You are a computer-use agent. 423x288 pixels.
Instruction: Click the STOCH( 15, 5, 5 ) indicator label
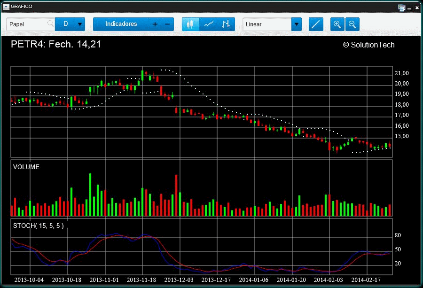(x=39, y=226)
